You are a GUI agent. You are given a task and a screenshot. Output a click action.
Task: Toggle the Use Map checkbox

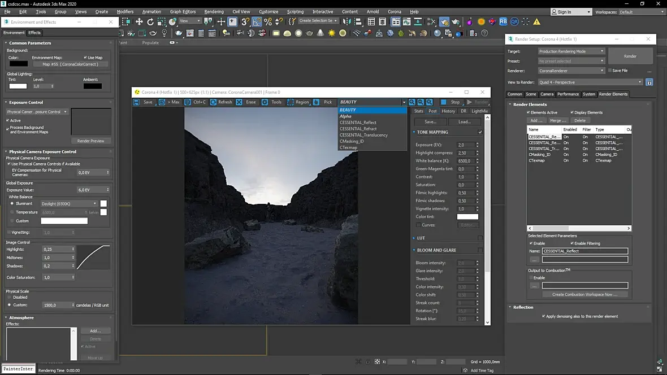(85, 58)
